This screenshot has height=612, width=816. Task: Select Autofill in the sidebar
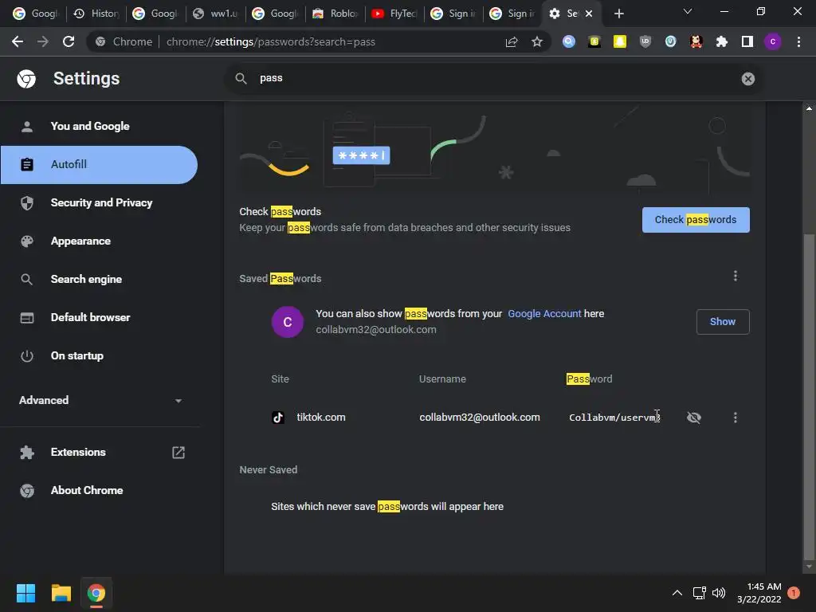pos(100,164)
